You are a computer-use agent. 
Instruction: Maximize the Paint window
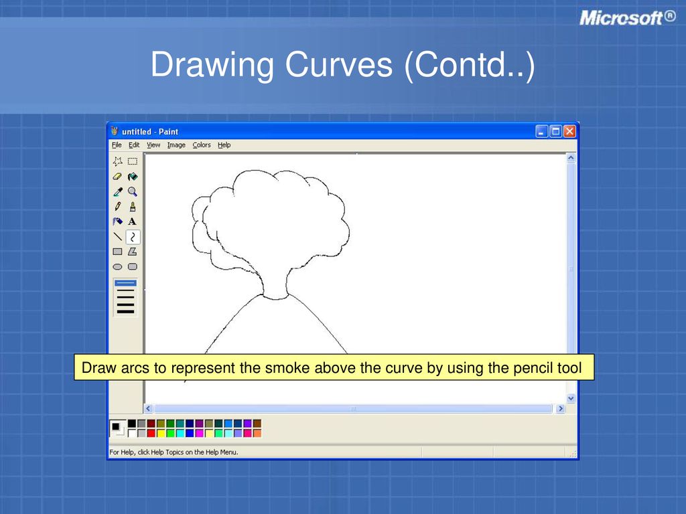tap(555, 131)
